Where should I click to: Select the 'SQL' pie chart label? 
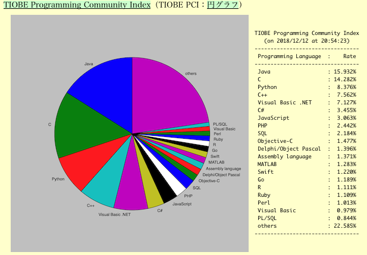(x=197, y=188)
